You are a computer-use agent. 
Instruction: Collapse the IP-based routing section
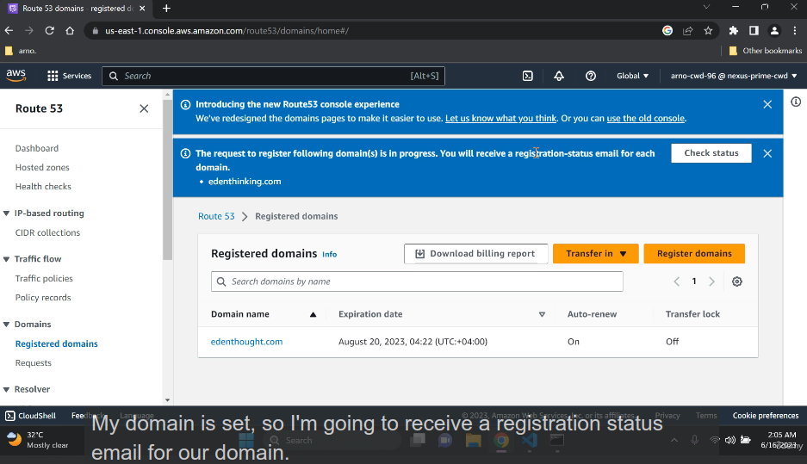(7, 213)
